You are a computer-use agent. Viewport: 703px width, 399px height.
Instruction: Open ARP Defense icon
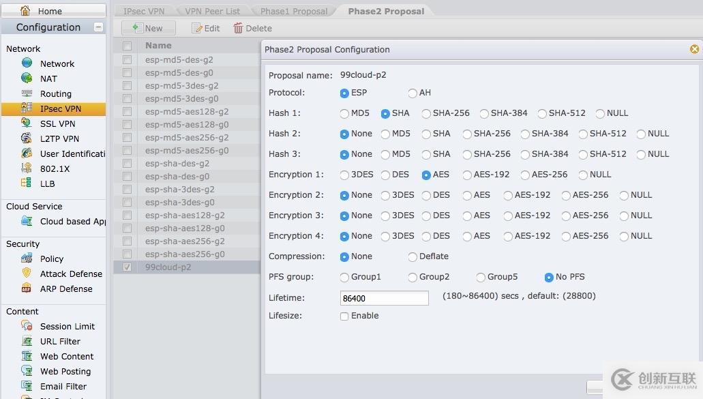click(27, 289)
